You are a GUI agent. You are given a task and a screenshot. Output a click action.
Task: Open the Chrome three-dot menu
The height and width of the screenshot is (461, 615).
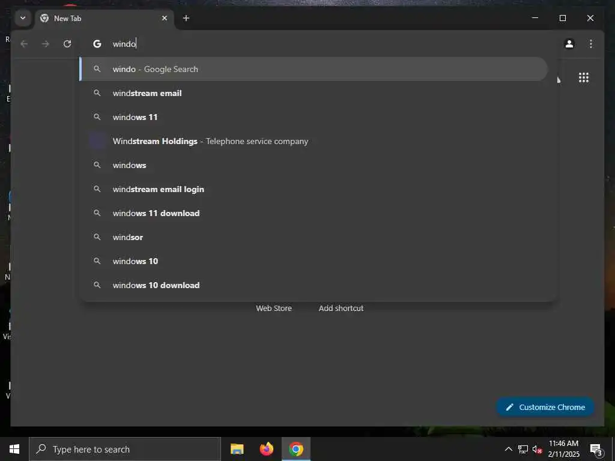point(591,44)
